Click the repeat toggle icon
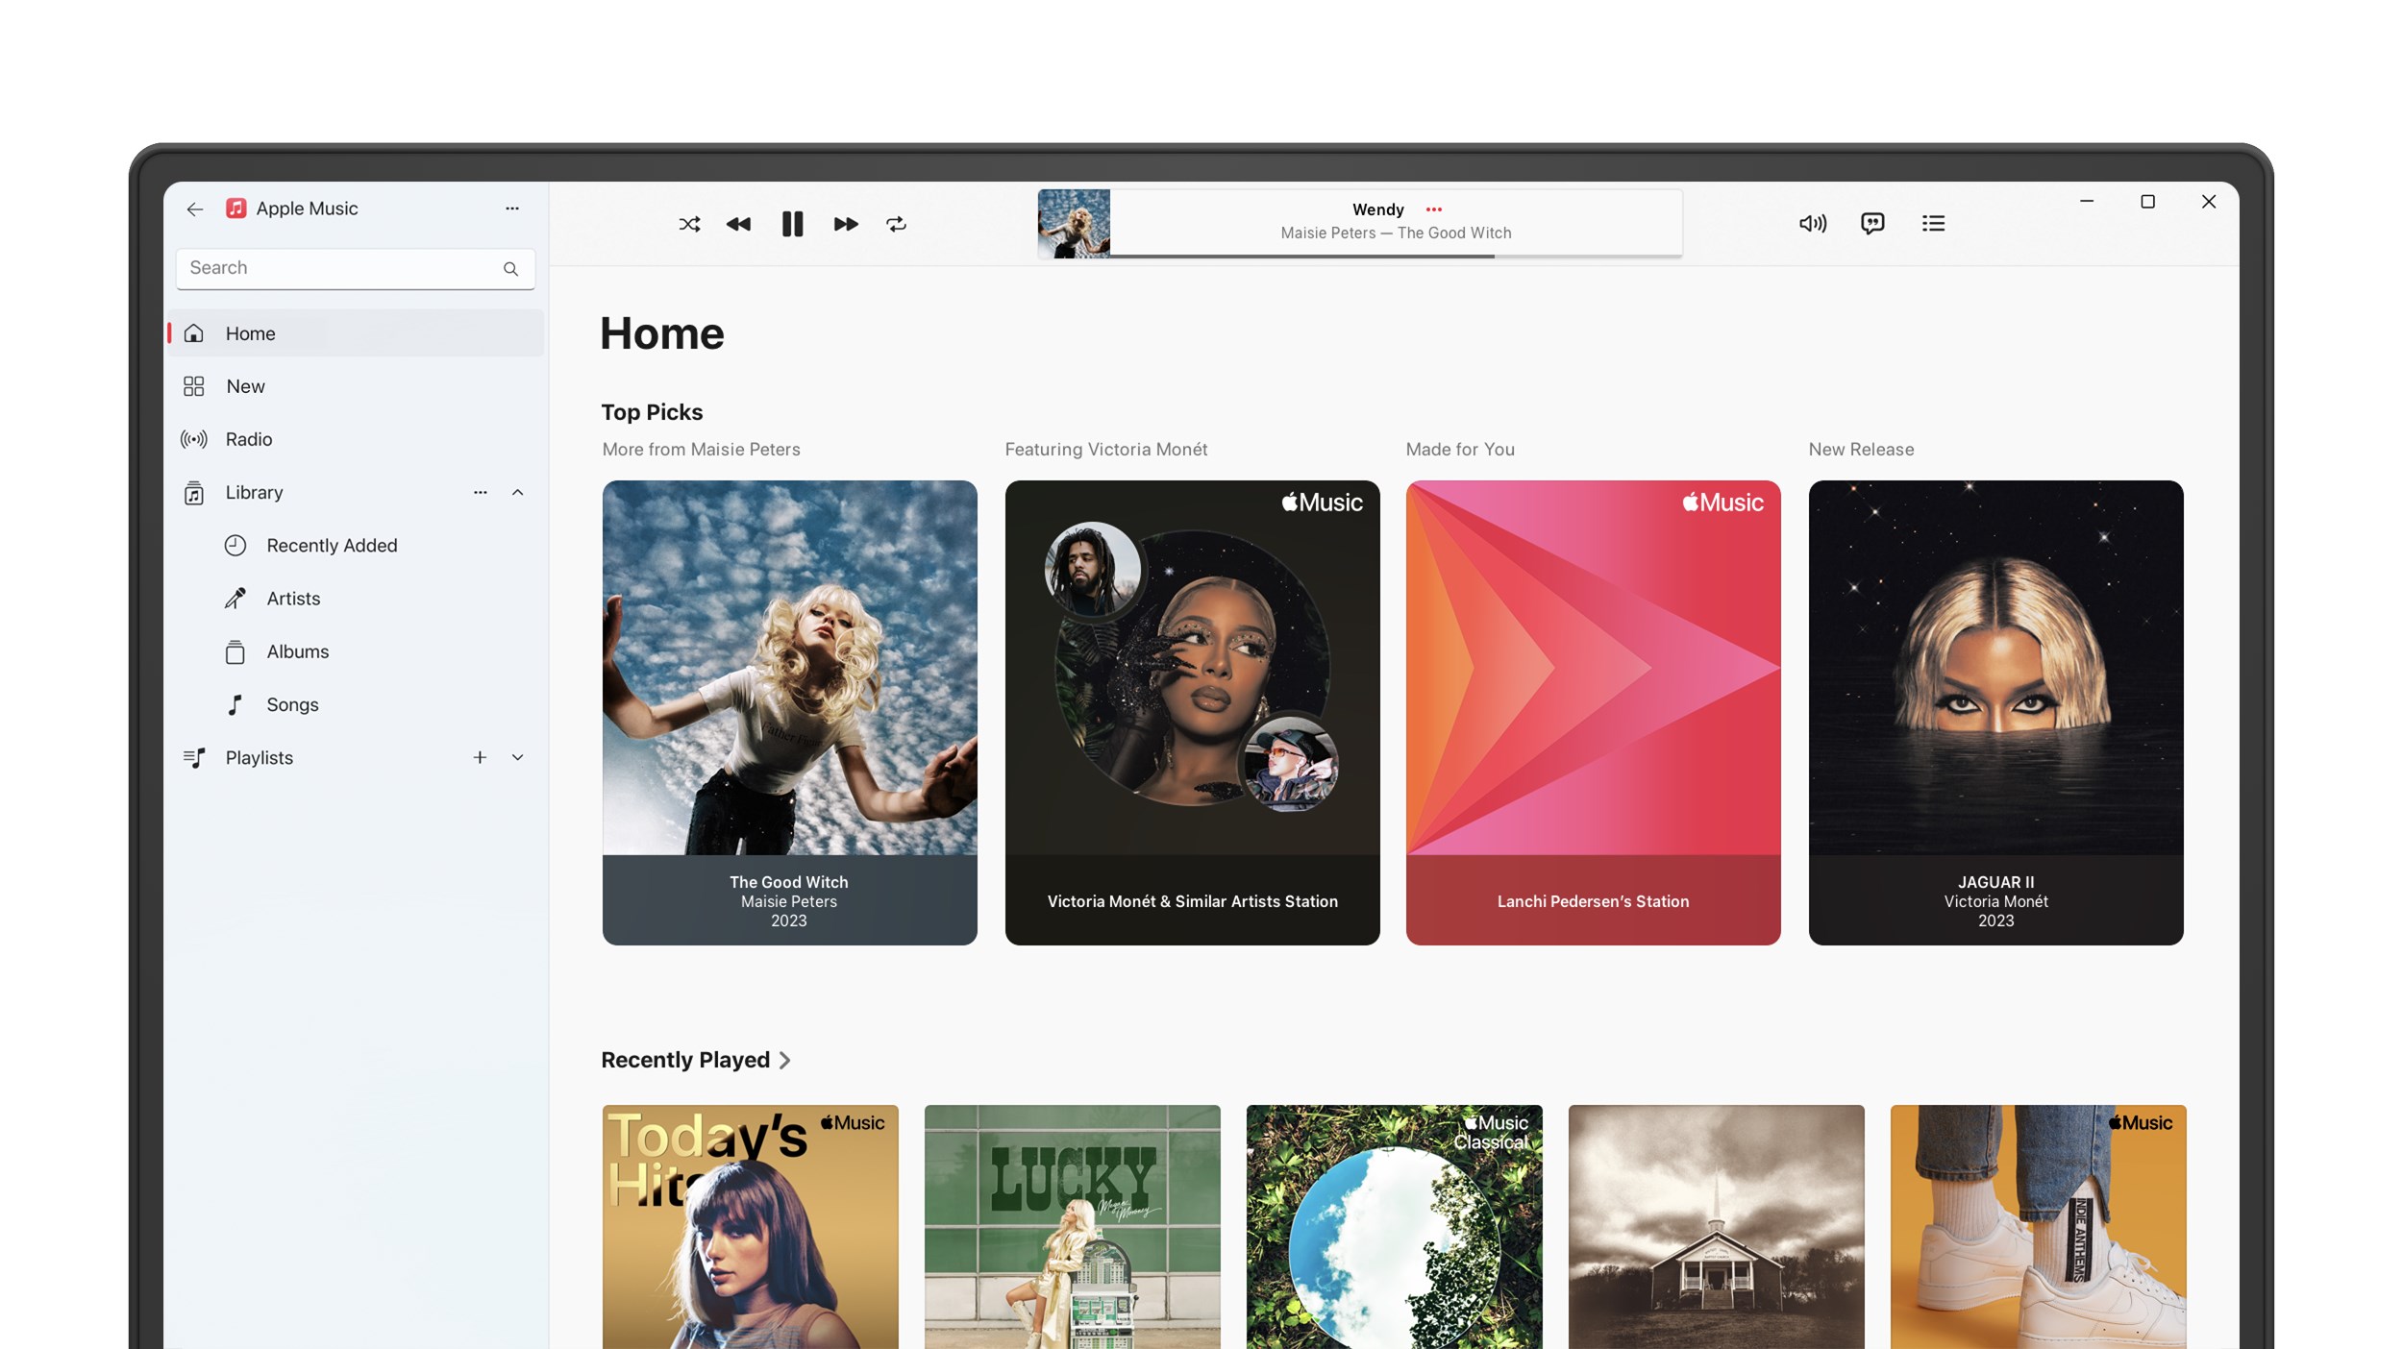This screenshot has height=1349, width=2403. coord(898,223)
